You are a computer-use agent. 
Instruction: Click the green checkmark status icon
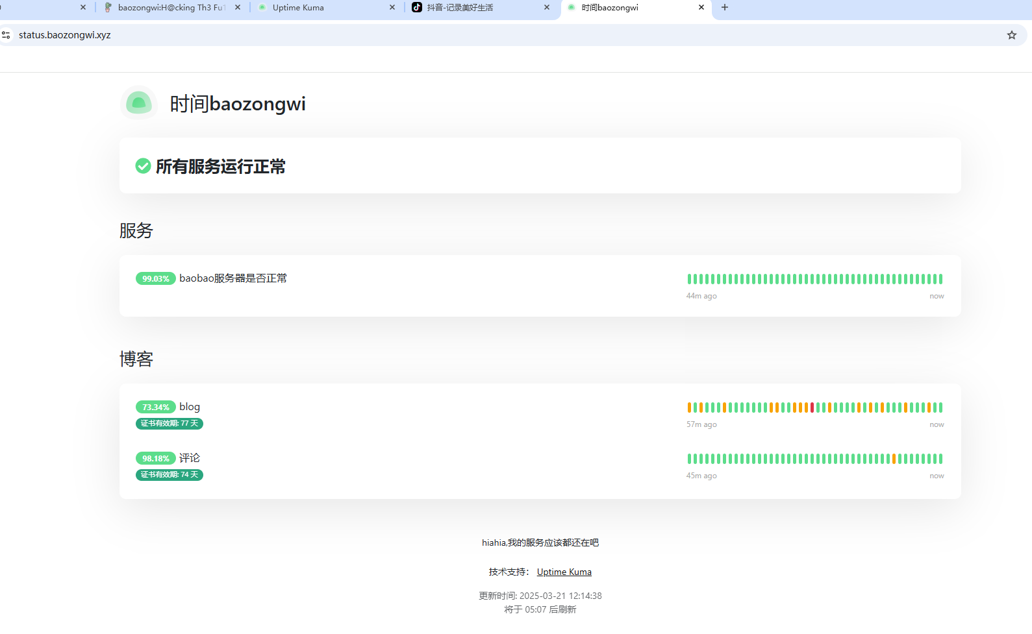click(x=143, y=166)
